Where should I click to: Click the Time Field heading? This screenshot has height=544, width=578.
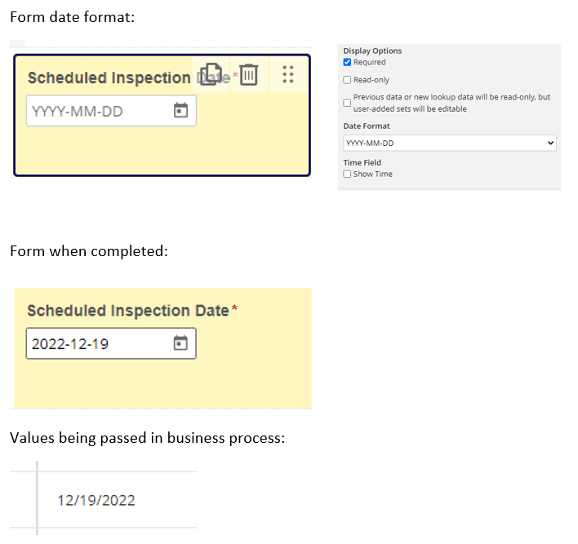coord(362,163)
